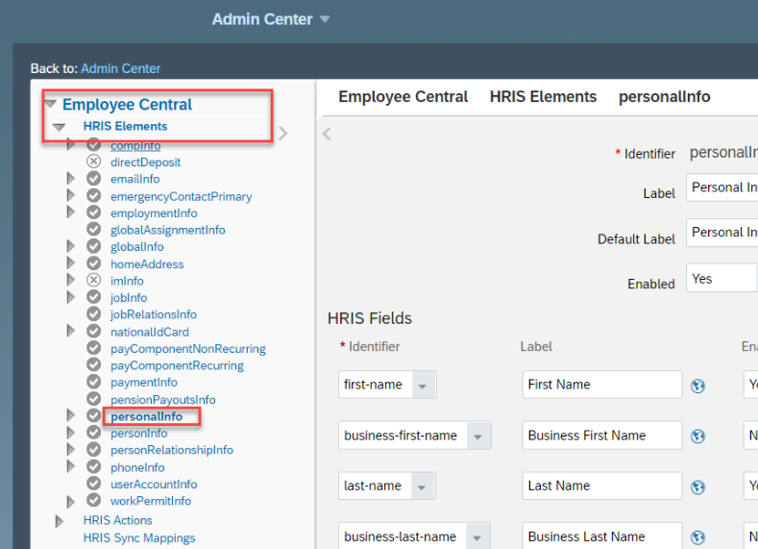Click HRIS Elements in the breadcrumb
The width and height of the screenshot is (758, 549).
click(x=544, y=97)
